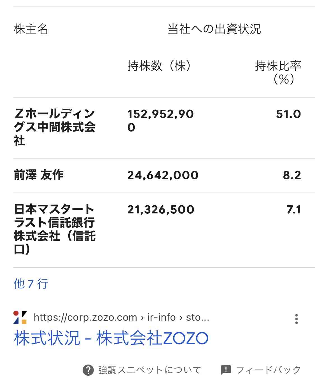Screen dimensions: 315x388
Task: Click the 152,952,900 share count
Action: click(x=160, y=121)
